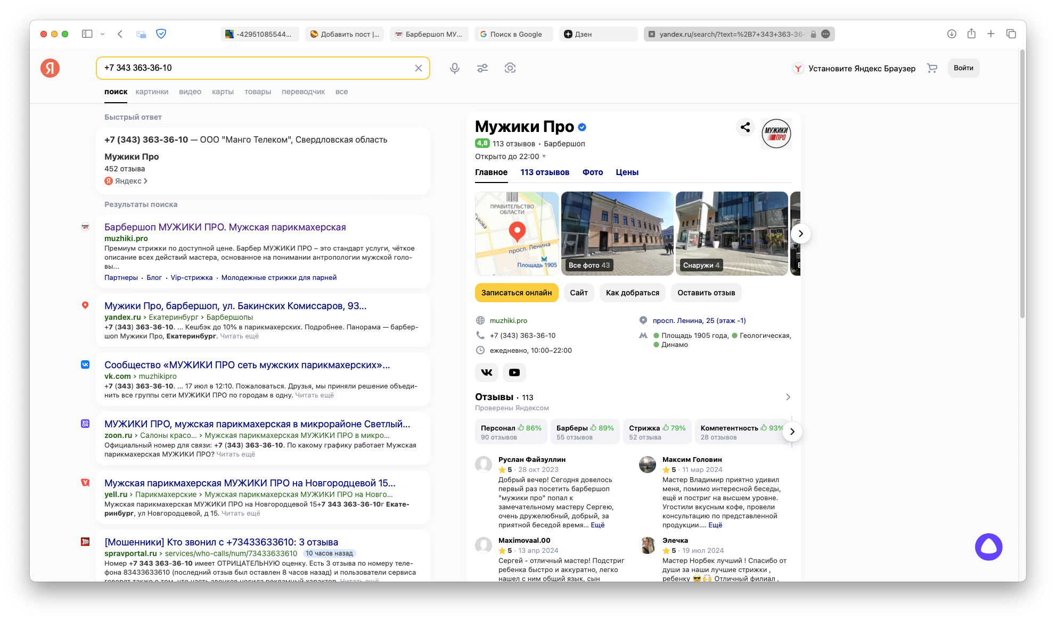Open the Яндекс reviews source link with chevron

(x=126, y=181)
